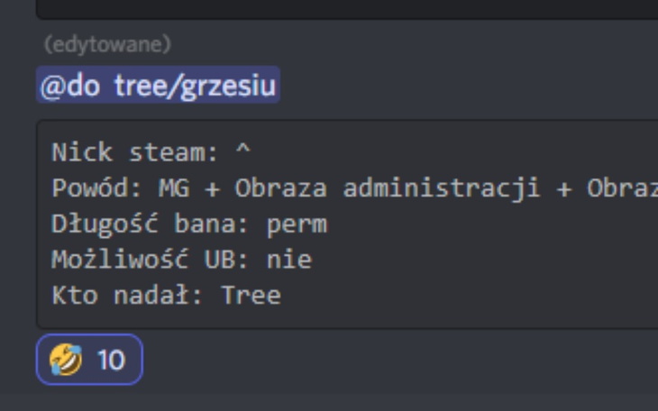Click the "(edytowane)" edited label
Image resolution: width=658 pixels, height=411 pixels.
click(x=107, y=43)
